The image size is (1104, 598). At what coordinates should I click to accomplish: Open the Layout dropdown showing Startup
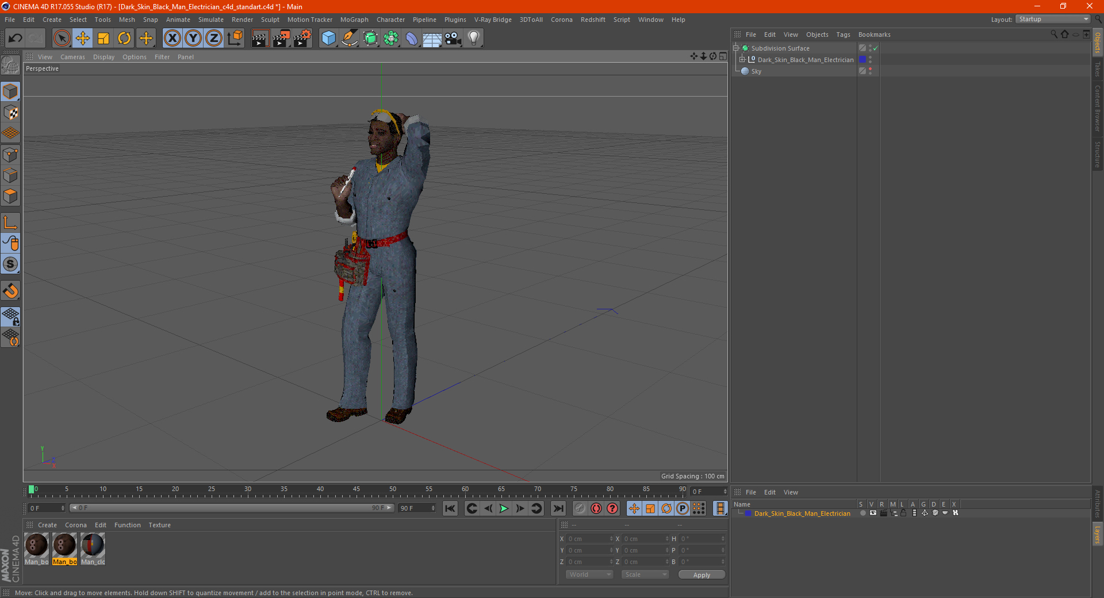1053,19
